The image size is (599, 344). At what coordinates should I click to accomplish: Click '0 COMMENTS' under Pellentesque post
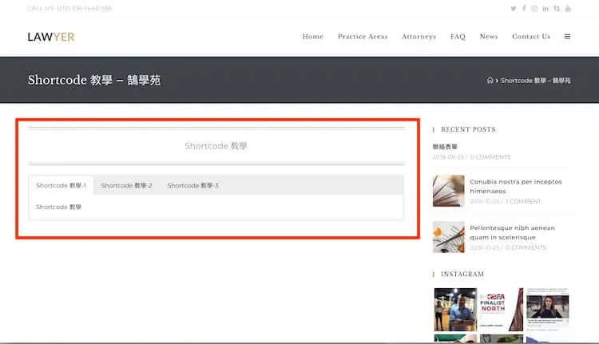coord(526,247)
